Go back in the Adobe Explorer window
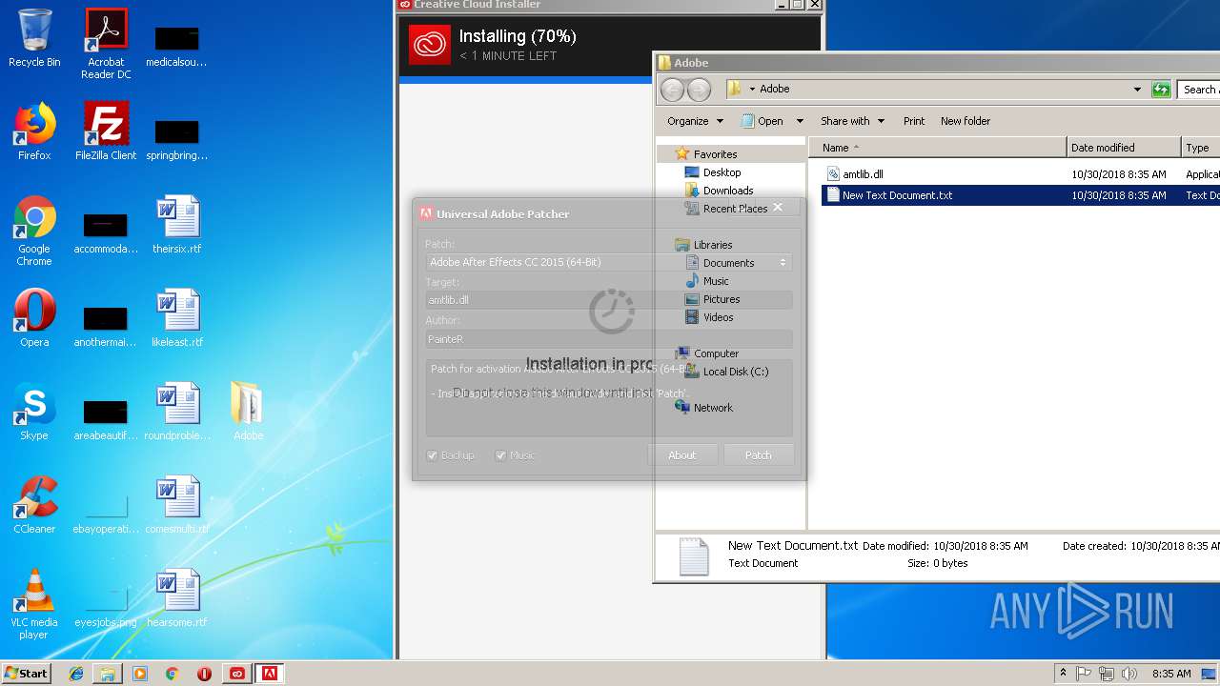 click(x=672, y=90)
